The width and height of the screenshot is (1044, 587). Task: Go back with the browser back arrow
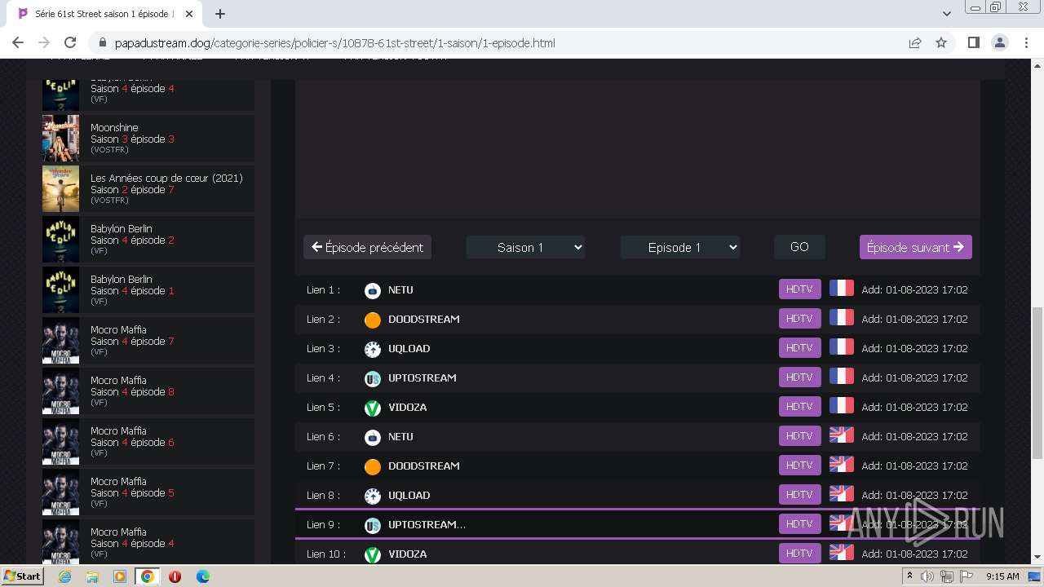[18, 42]
